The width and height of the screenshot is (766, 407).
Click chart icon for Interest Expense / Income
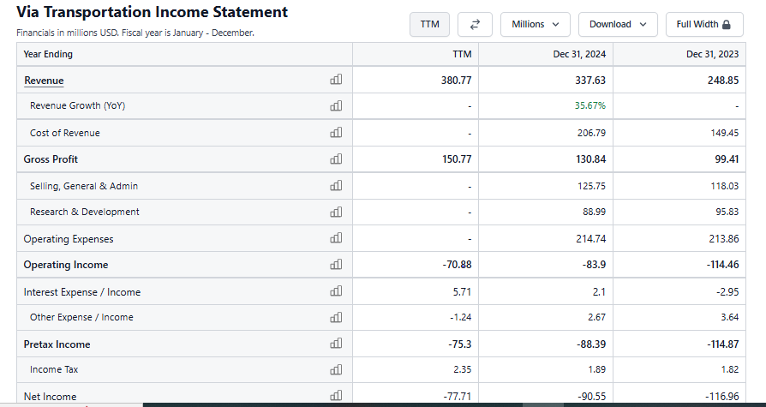coord(336,292)
